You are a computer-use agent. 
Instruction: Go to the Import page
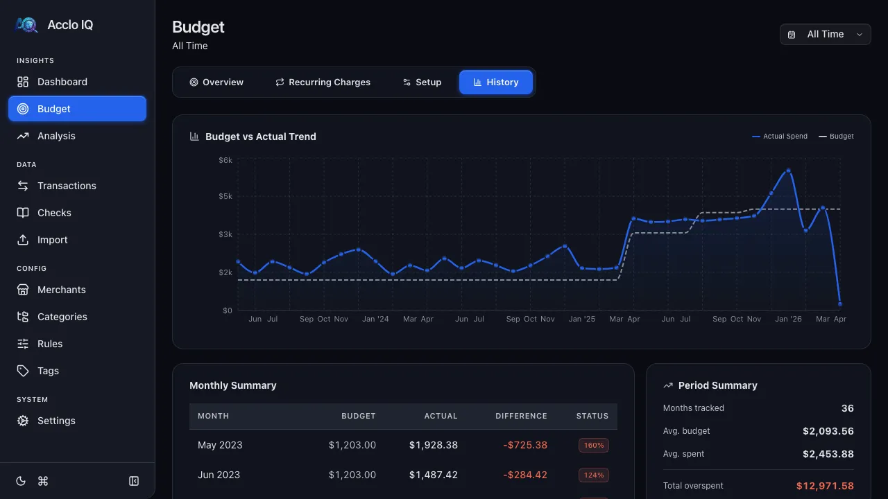coord(77,240)
